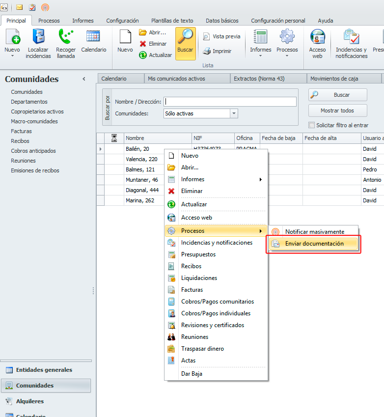Choose Nuevo in the context menu

click(216, 156)
